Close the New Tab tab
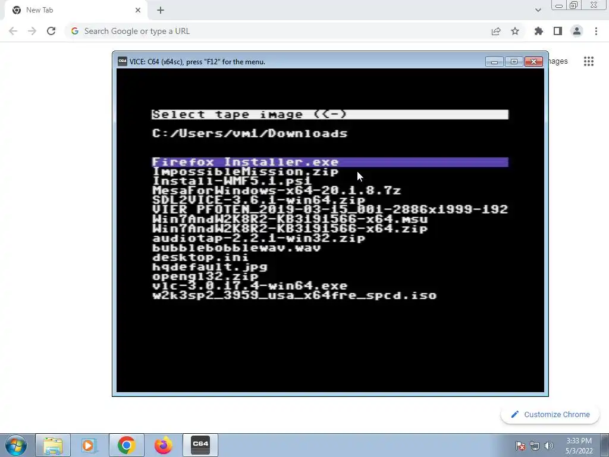This screenshot has height=457, width=609. pyautogui.click(x=138, y=10)
